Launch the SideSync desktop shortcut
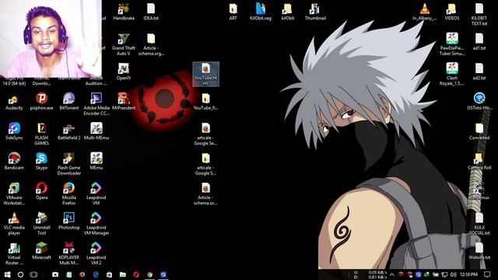Viewport: 498px width, 280px height. click(14, 131)
